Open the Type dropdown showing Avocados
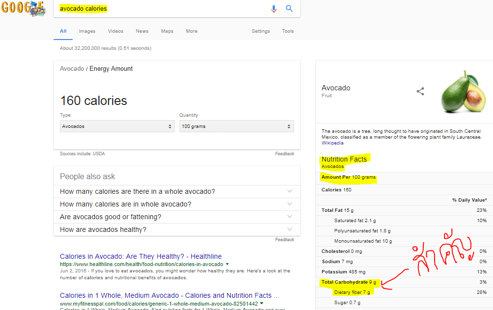 [116, 126]
